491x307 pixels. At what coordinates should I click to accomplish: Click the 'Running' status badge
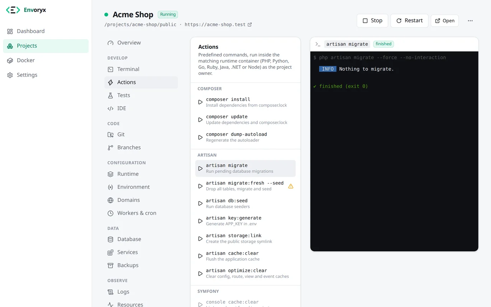[x=168, y=15]
